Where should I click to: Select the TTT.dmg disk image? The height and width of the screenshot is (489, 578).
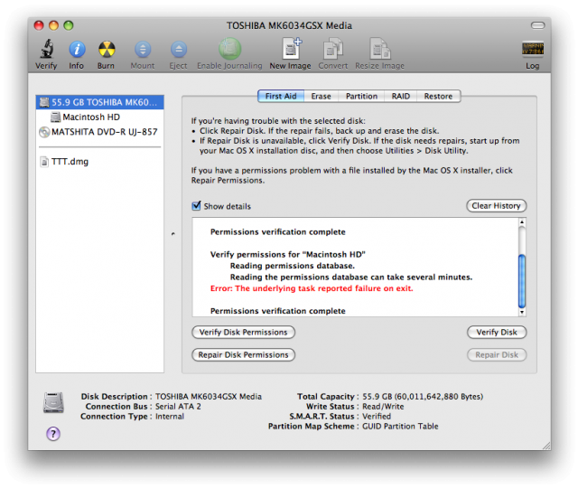coord(100,162)
